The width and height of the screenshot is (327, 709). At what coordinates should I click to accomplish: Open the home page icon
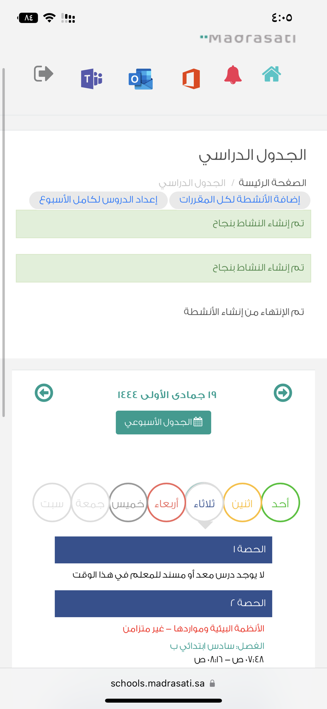(271, 74)
